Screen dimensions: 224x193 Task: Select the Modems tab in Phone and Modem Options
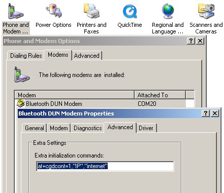[x=58, y=55]
